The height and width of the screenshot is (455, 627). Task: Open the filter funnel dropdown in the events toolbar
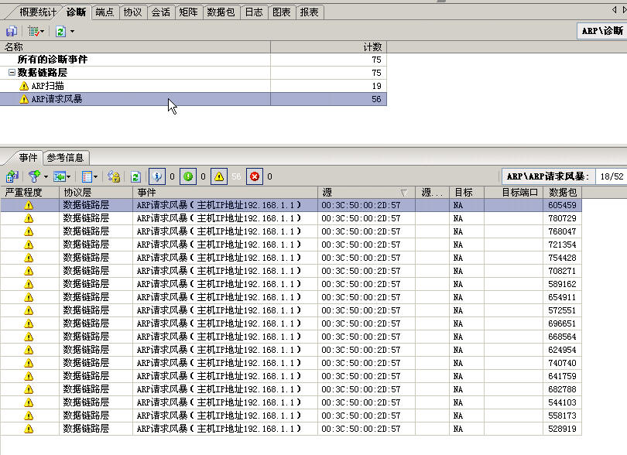tap(36, 176)
